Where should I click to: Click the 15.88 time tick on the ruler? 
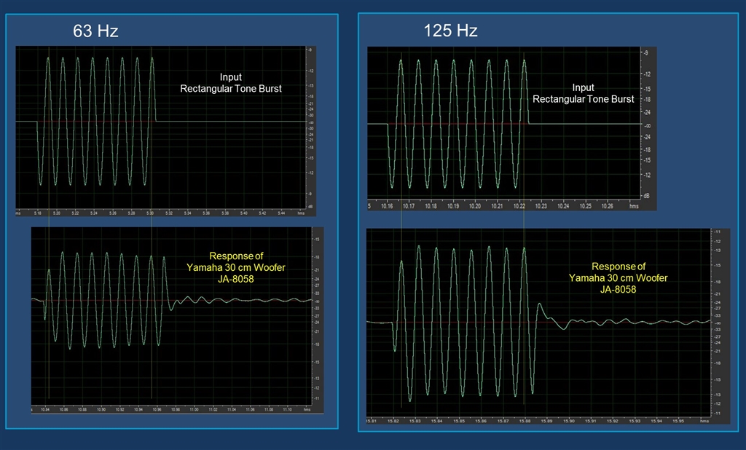(x=525, y=421)
